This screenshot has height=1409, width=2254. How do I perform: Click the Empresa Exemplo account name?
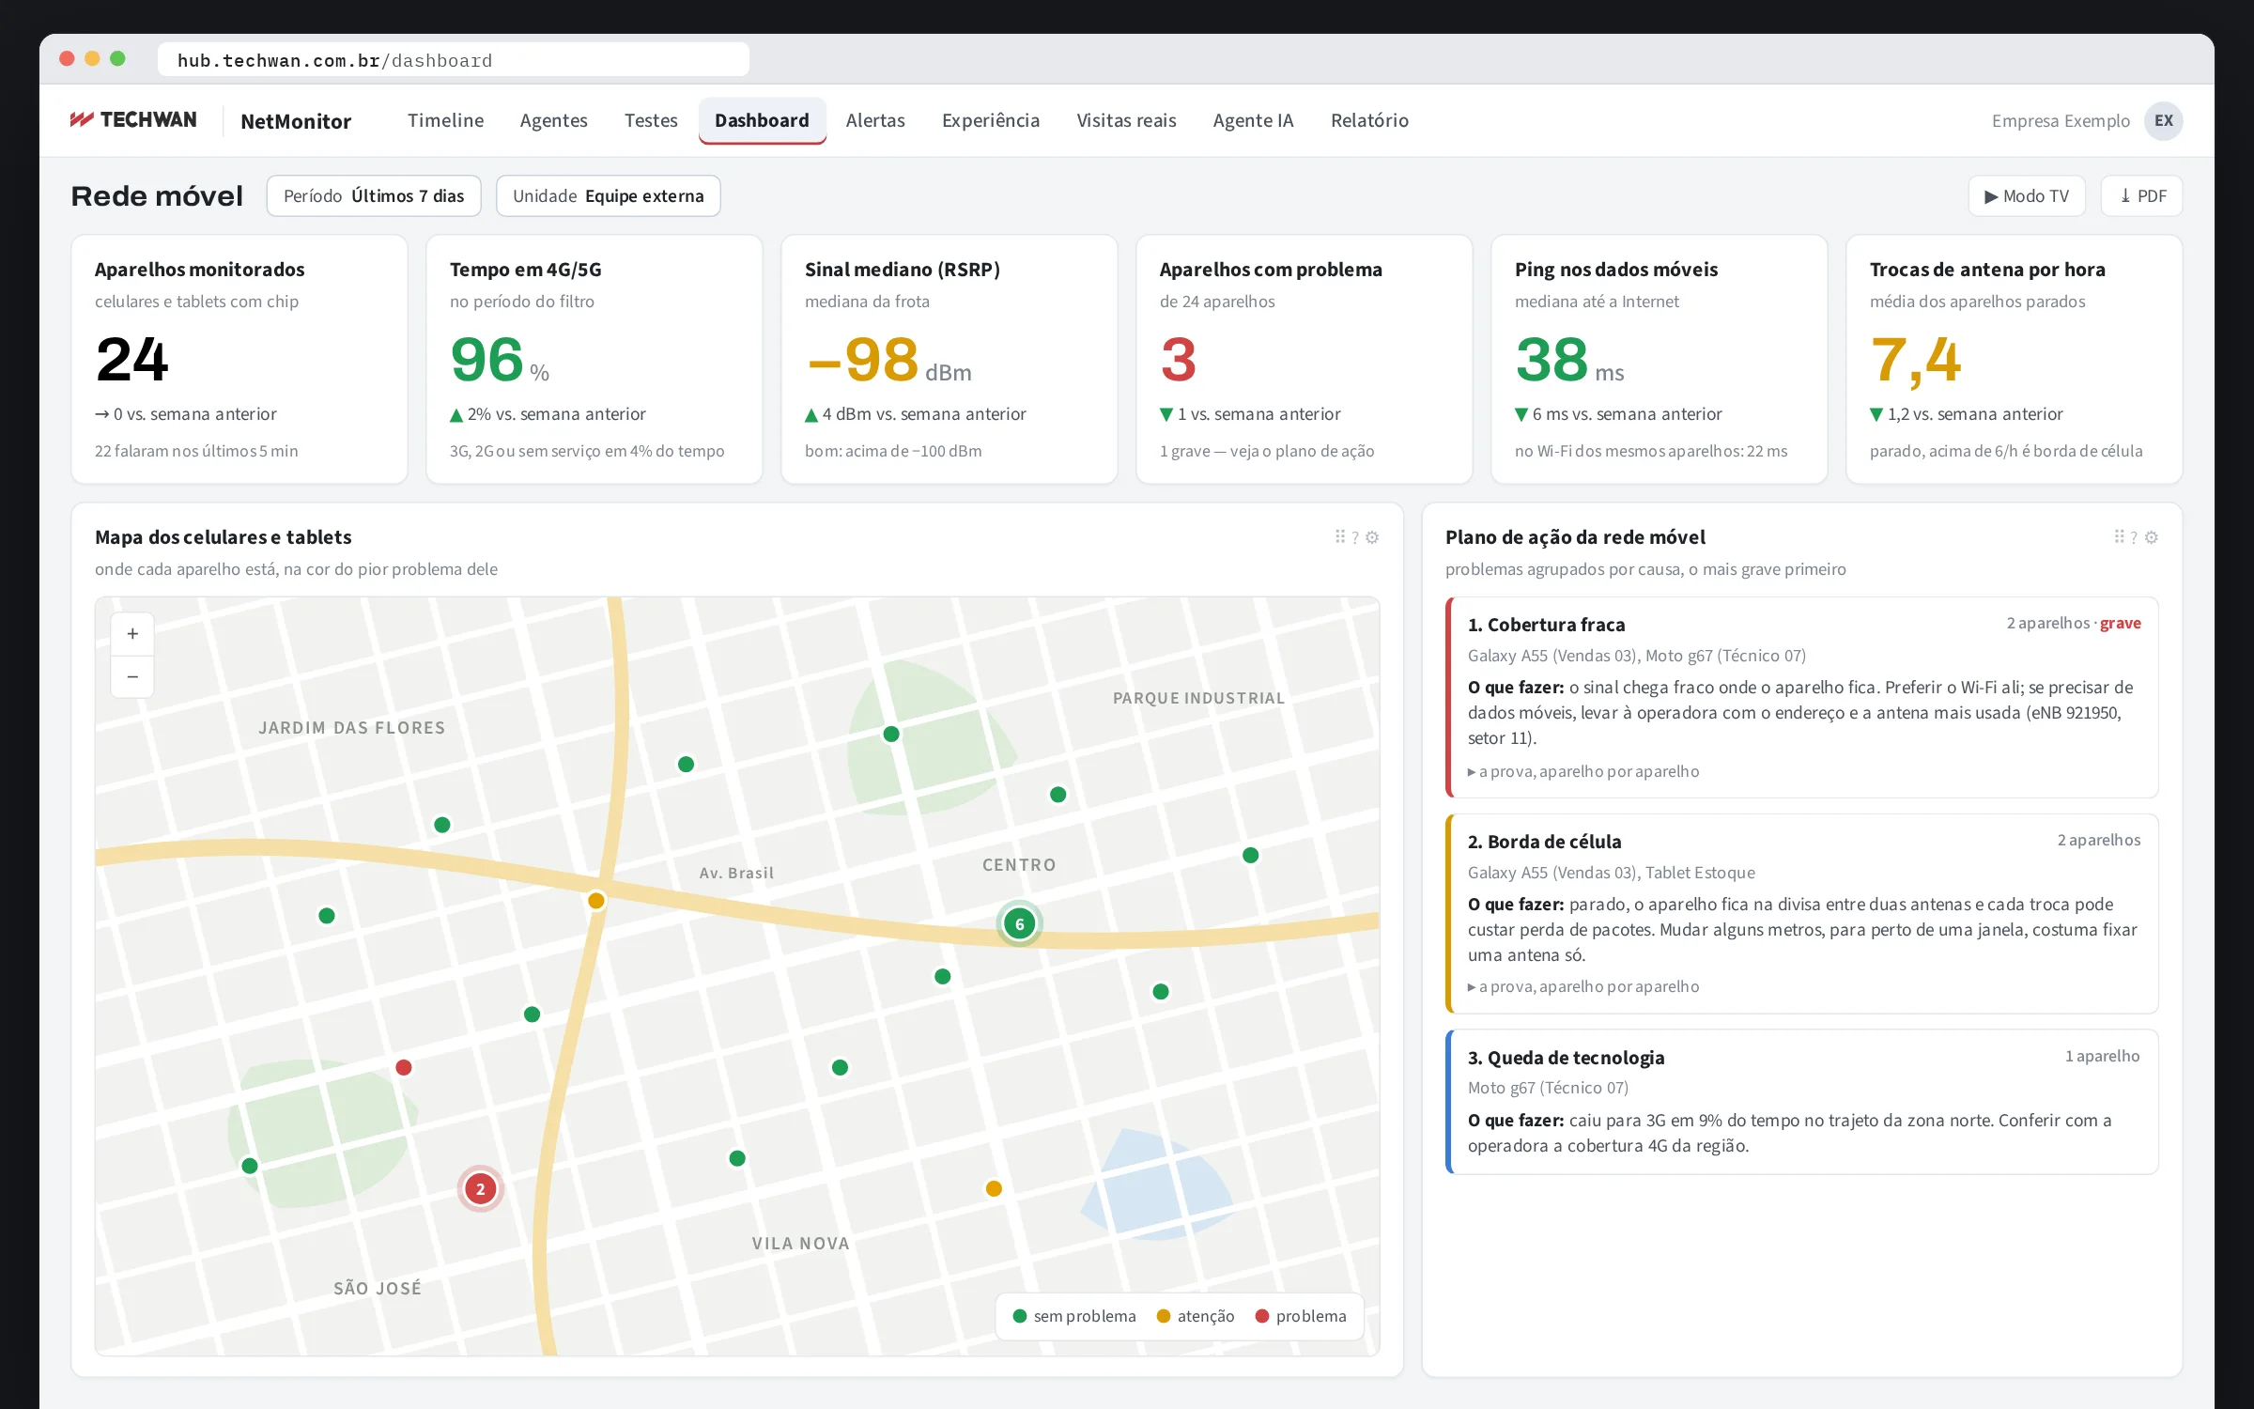2061,121
